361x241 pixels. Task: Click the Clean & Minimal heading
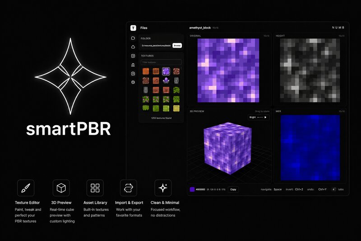[x=165, y=203]
